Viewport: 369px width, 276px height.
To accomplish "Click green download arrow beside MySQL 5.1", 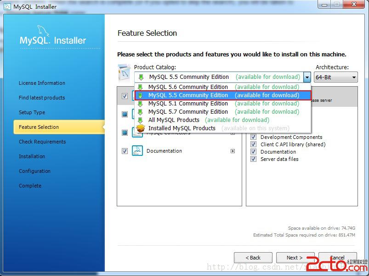I will [140, 104].
